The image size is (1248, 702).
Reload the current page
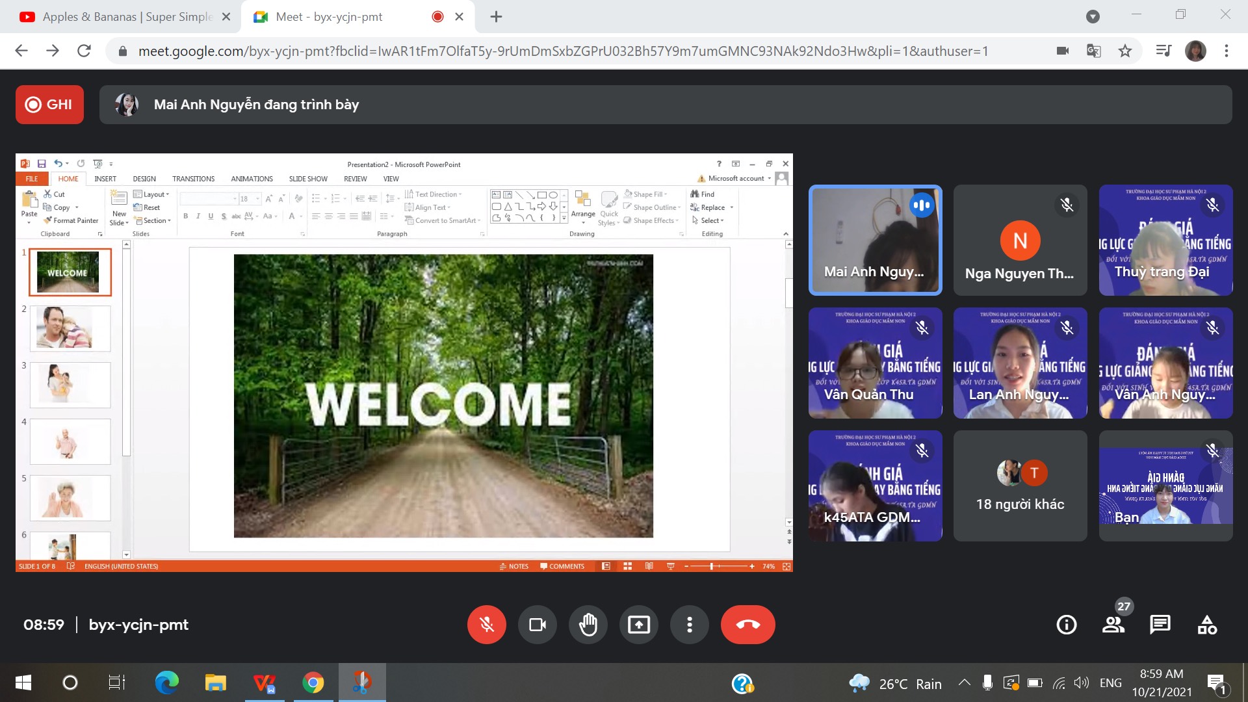84,51
